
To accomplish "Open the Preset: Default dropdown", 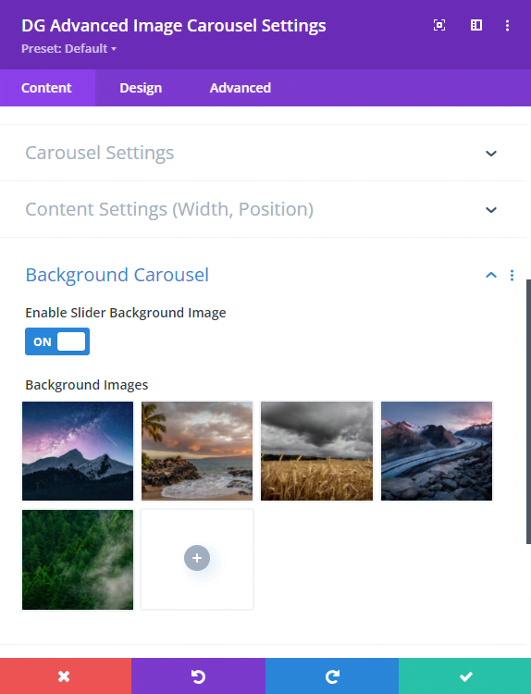I will point(68,49).
